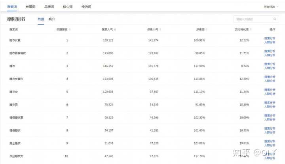Click click popularity value 141,974
Viewport: 285px width, 164px height.
coord(153,40)
